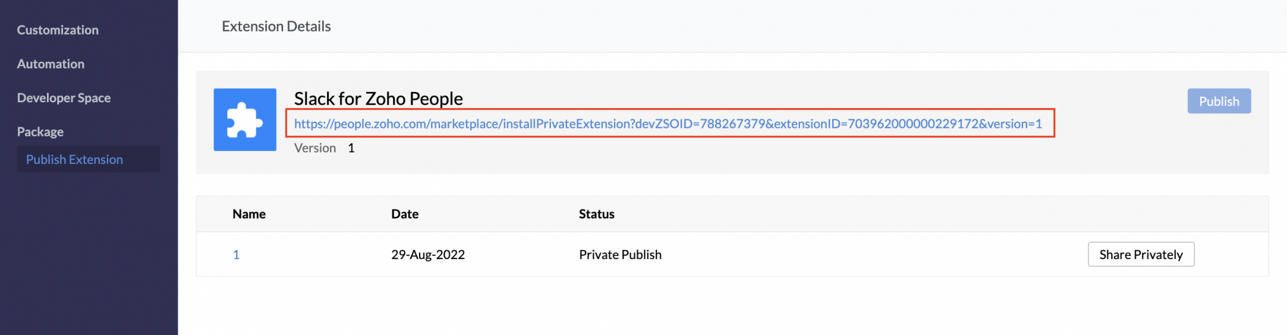Click the Version label under the URL
The image size is (1287, 335).
pyautogui.click(x=315, y=148)
